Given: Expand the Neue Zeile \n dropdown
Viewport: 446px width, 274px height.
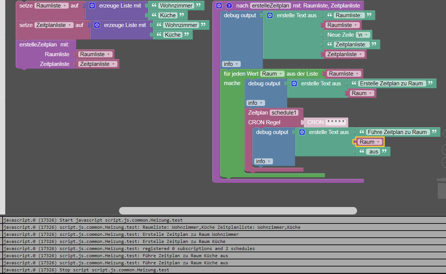Looking at the screenshot, I should click(363, 35).
